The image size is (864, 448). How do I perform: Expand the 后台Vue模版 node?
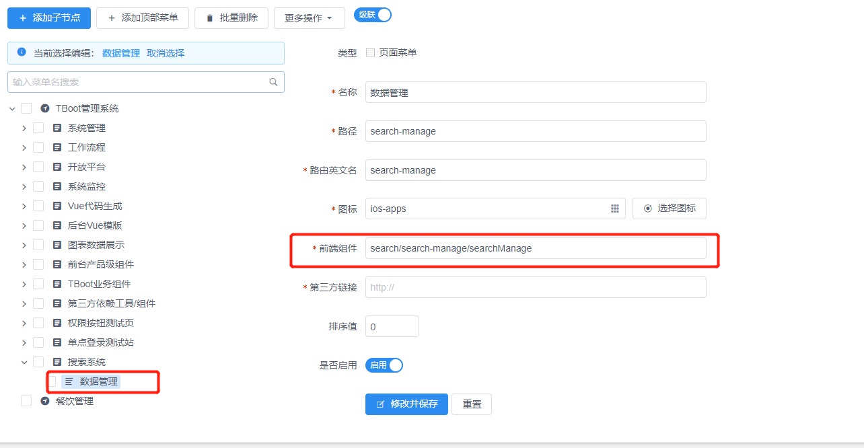[24, 225]
